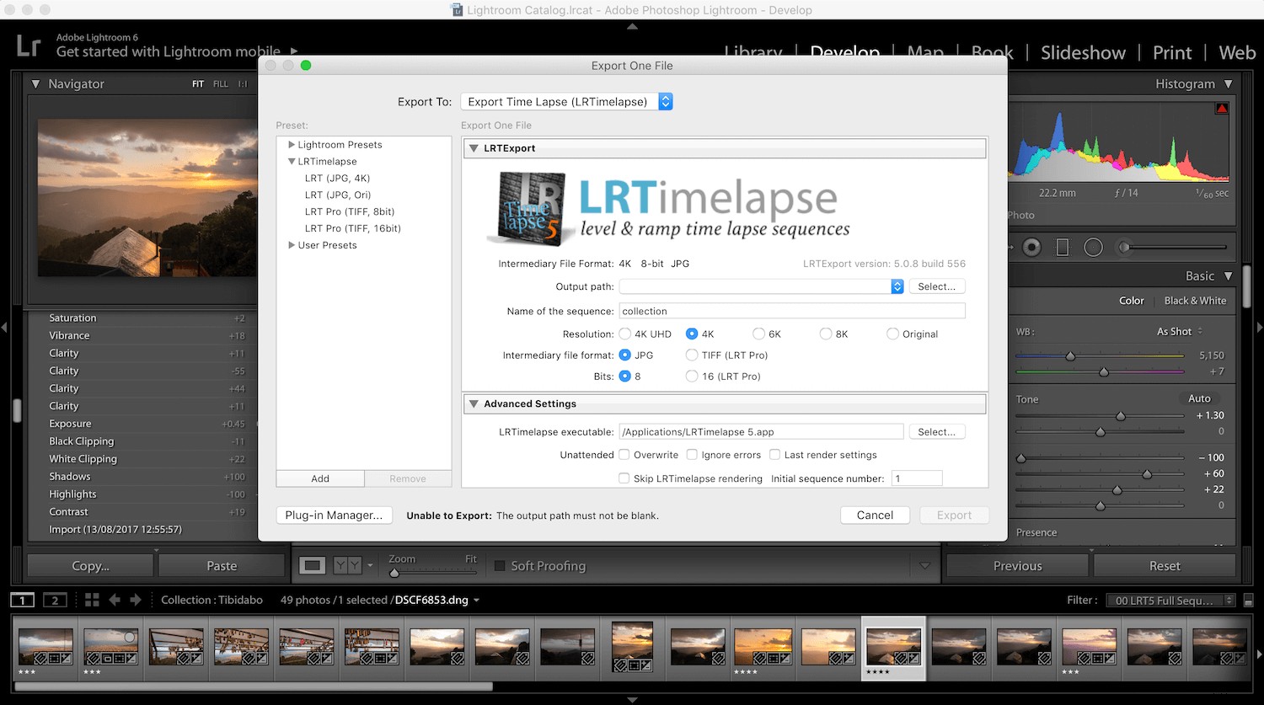Enable Soft Proofing

tap(499, 565)
